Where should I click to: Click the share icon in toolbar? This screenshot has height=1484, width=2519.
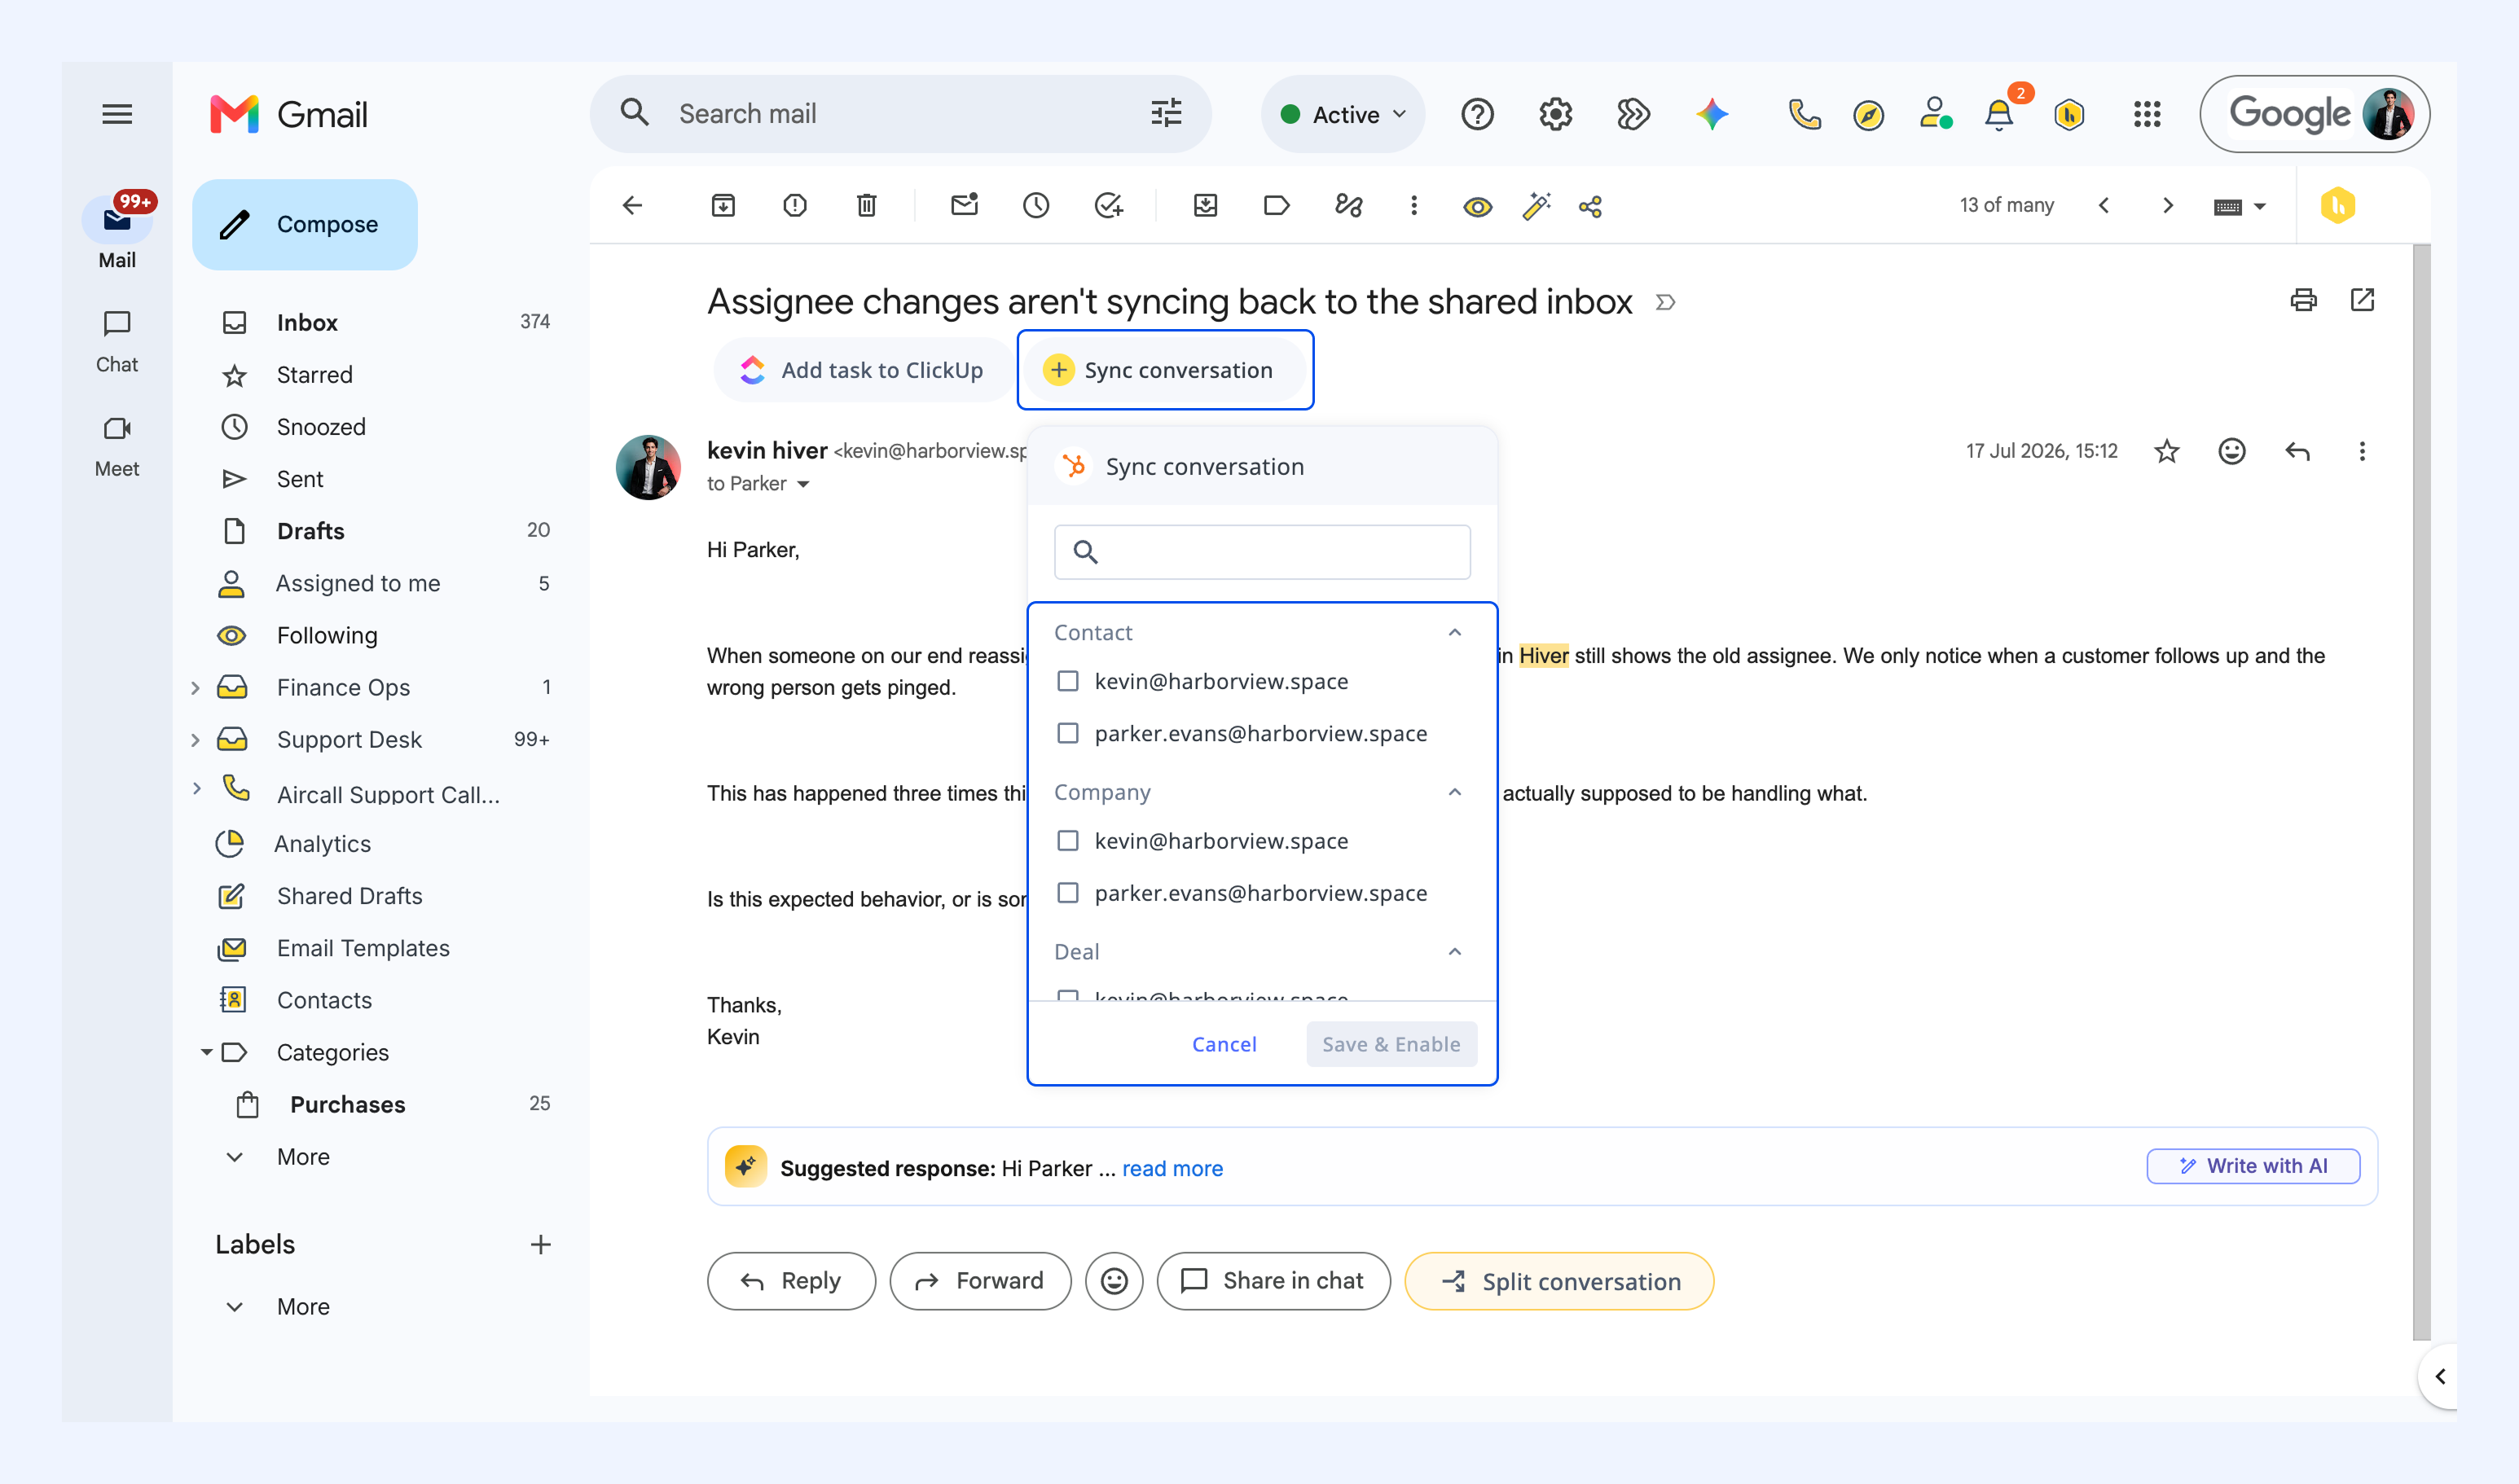1590,207
